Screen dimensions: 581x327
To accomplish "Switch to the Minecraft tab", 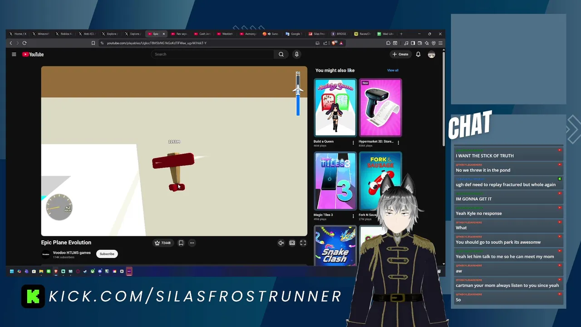I will tap(41, 34).
